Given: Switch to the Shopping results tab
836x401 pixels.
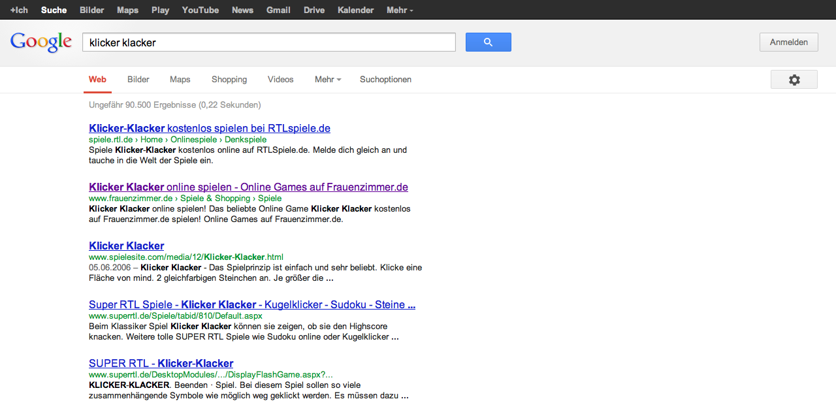Looking at the screenshot, I should click(229, 80).
